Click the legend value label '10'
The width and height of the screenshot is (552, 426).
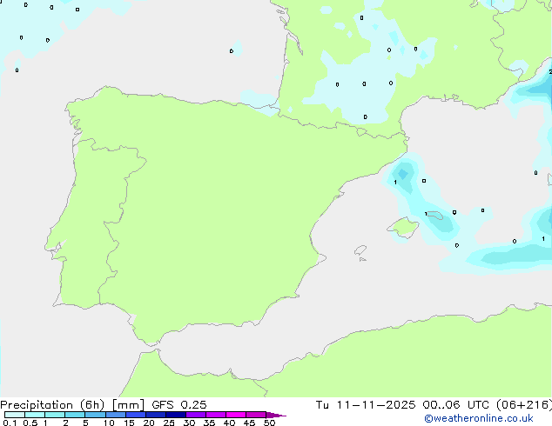(109, 423)
